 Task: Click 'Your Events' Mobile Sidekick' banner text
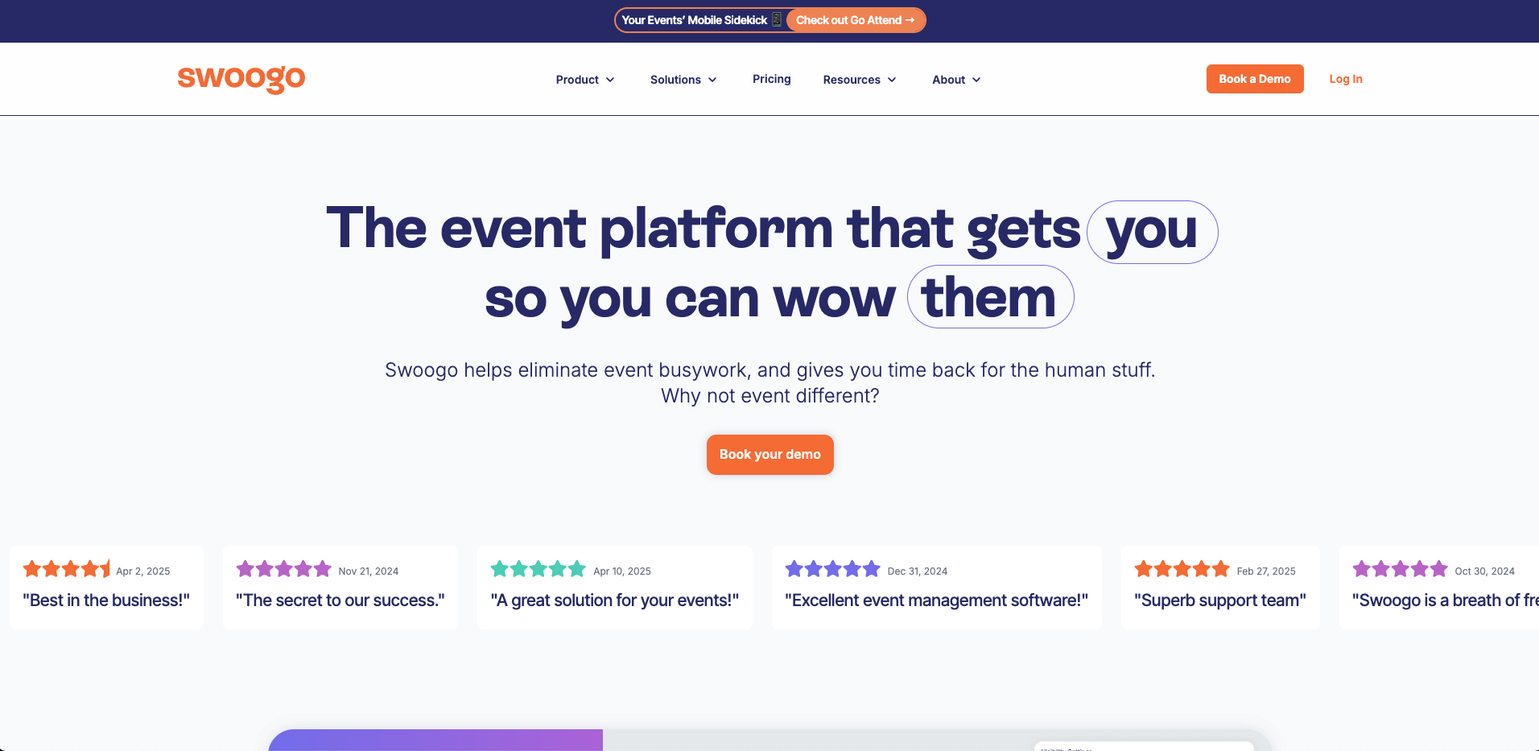click(x=694, y=19)
